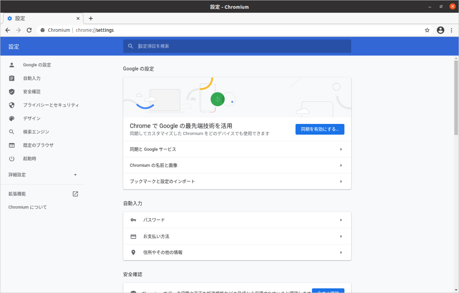The image size is (459, 293).
Task: Open Chromium の名前と画像 via its arrow
Action: pyautogui.click(x=341, y=165)
